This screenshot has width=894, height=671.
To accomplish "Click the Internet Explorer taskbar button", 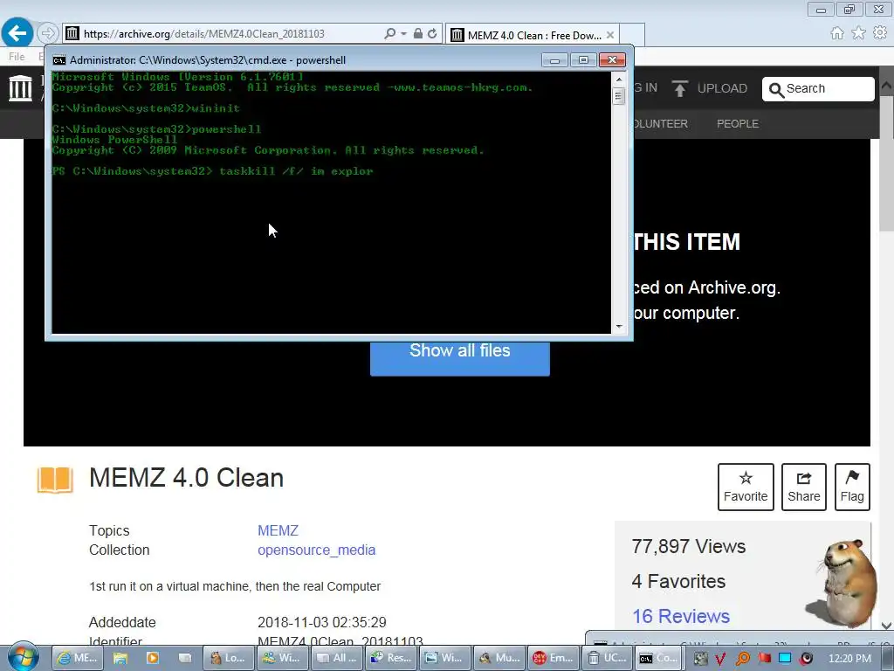I will click(x=78, y=658).
